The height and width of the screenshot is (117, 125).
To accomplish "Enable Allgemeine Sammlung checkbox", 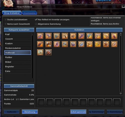I will pos(36,24).
